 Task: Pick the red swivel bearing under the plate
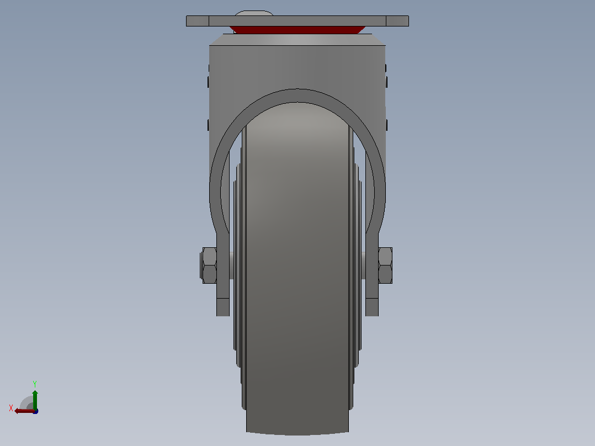[297, 30]
